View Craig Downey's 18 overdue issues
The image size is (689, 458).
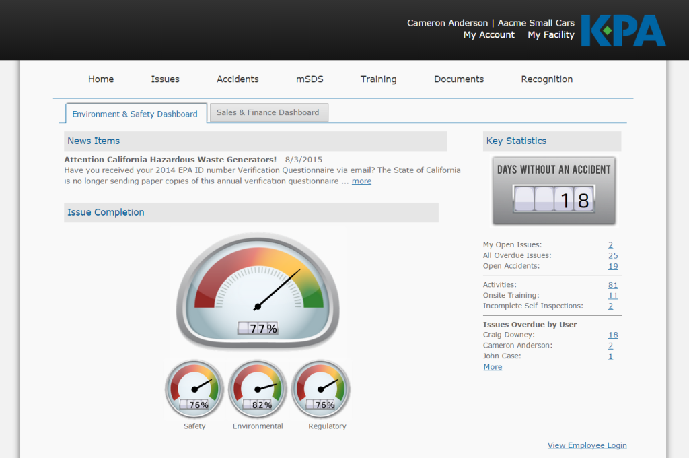pyautogui.click(x=613, y=335)
